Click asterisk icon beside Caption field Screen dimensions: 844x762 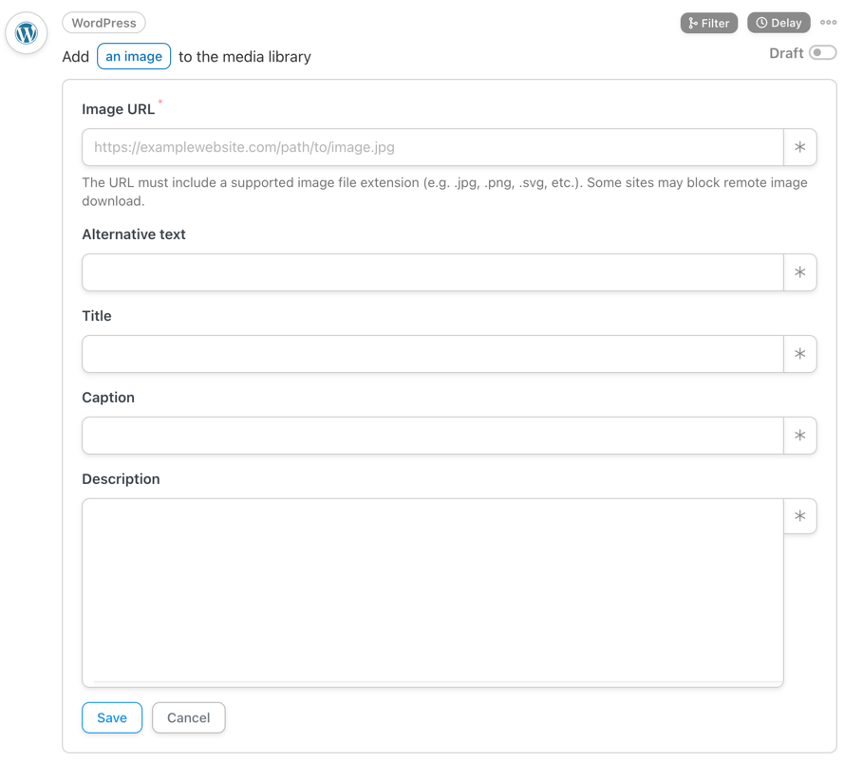(800, 436)
